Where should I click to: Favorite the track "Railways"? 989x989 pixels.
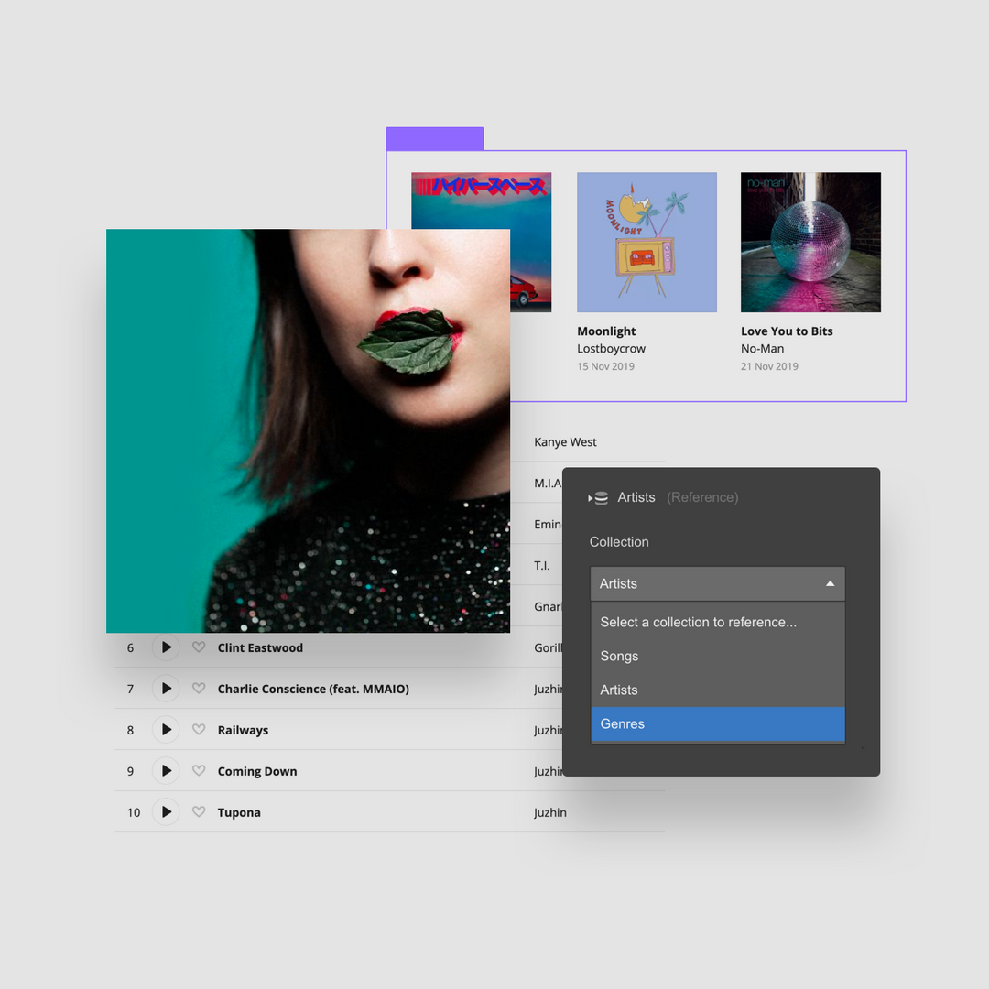199,730
